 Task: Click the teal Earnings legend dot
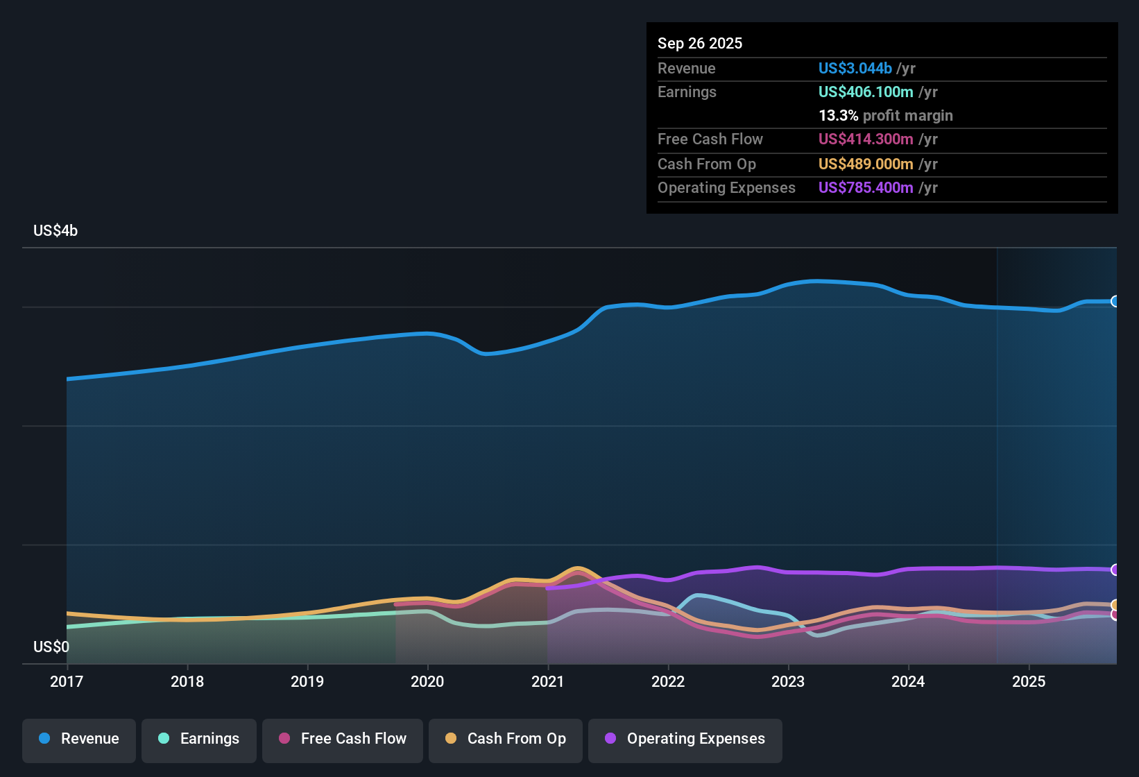(x=164, y=739)
